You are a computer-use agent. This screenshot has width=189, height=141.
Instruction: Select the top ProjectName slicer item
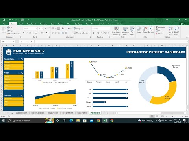pyautogui.click(x=14, y=62)
